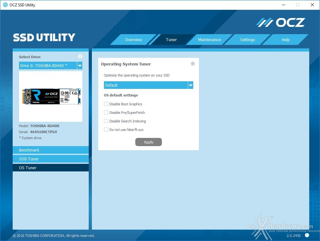Viewport: 320px width, 241px height.
Task: Click the TOSHIBA RD400 drive image
Action: [x=51, y=96]
